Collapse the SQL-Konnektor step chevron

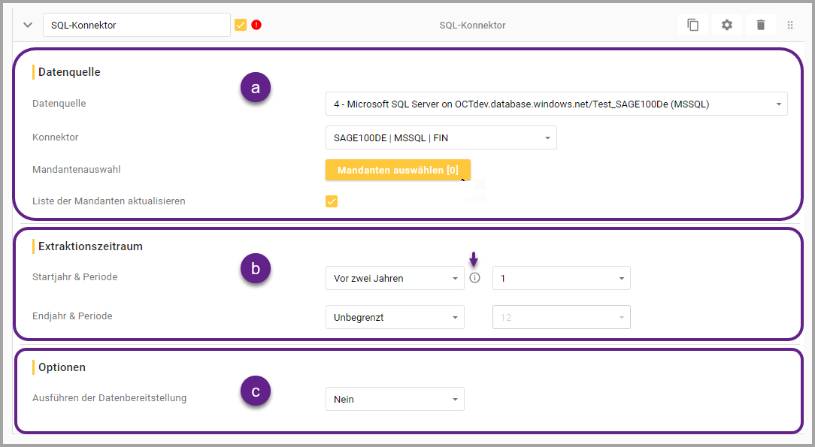click(28, 25)
